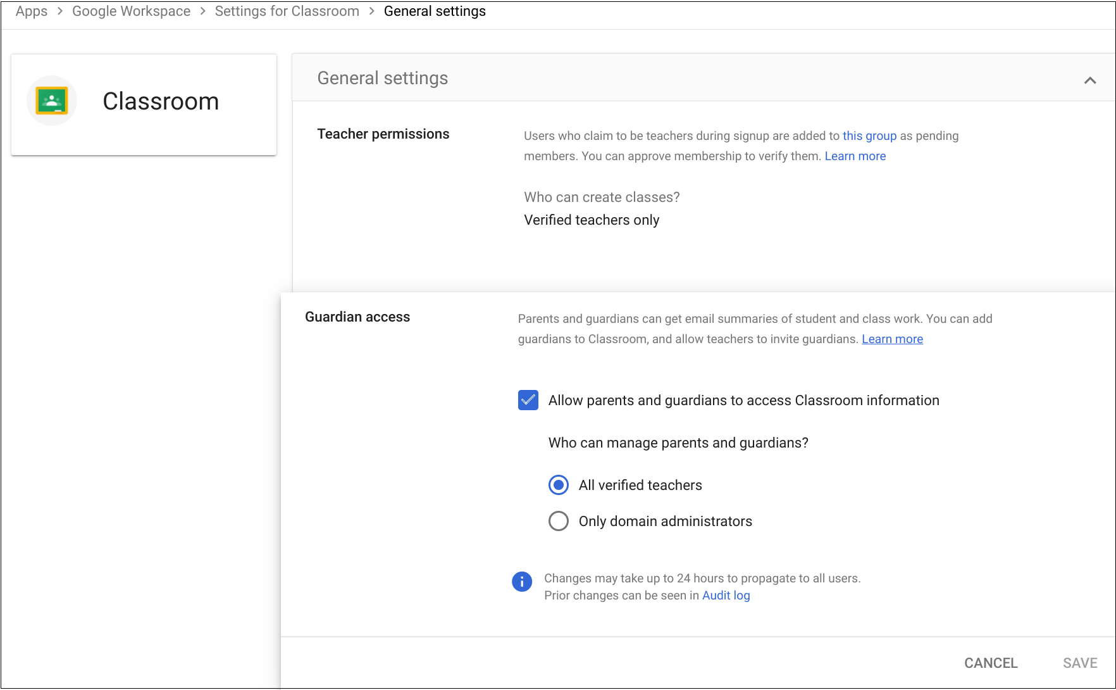
Task: Click the CANCEL button
Action: (991, 663)
